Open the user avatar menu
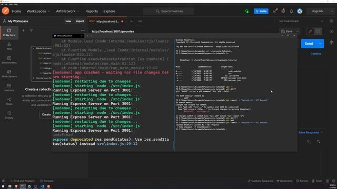The height and width of the screenshot is (189, 337). tap(300, 11)
